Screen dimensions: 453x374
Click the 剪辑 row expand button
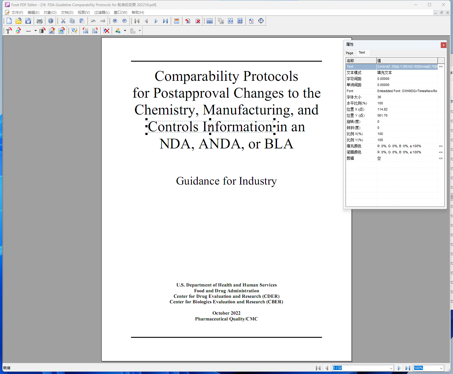[441, 159]
